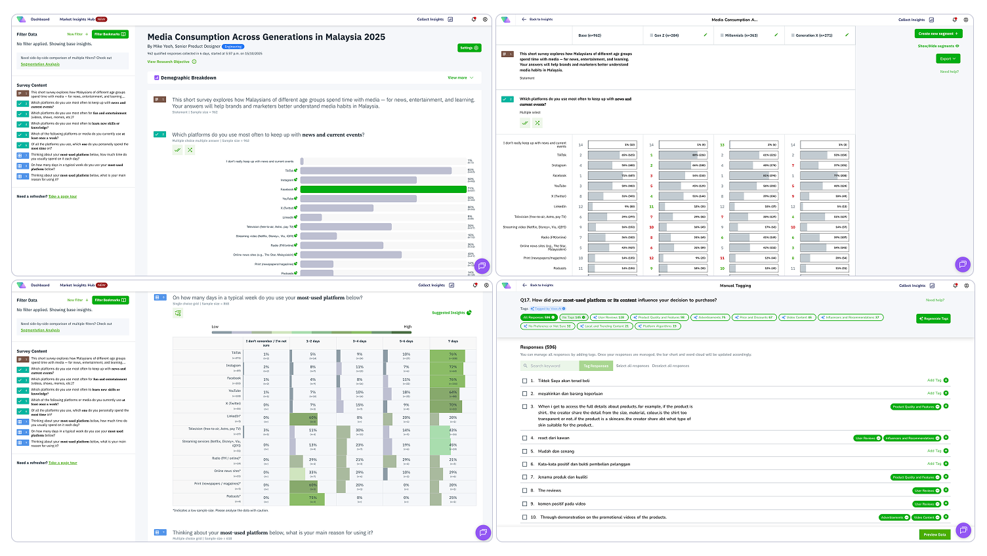Open account settings gear icon top right
The height and width of the screenshot is (556, 987).
[486, 19]
